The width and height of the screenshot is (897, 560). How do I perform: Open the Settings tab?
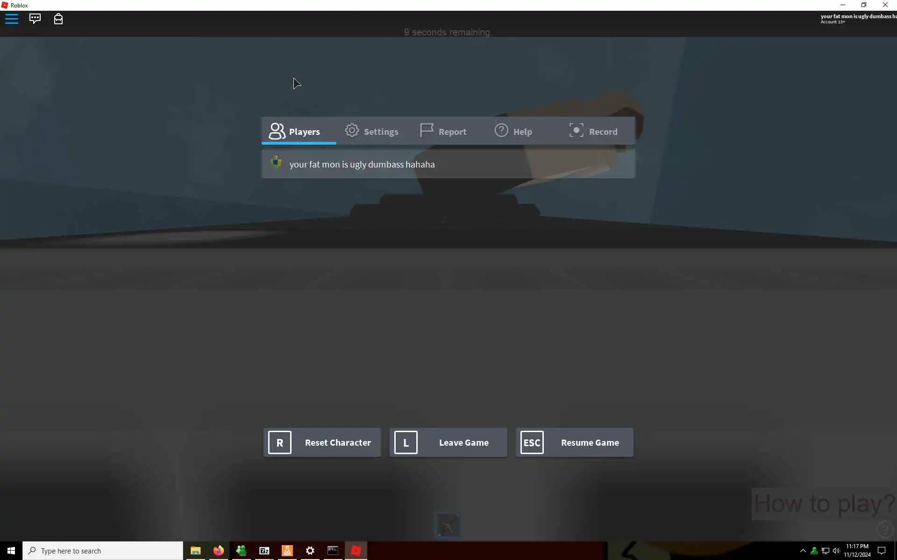point(372,132)
